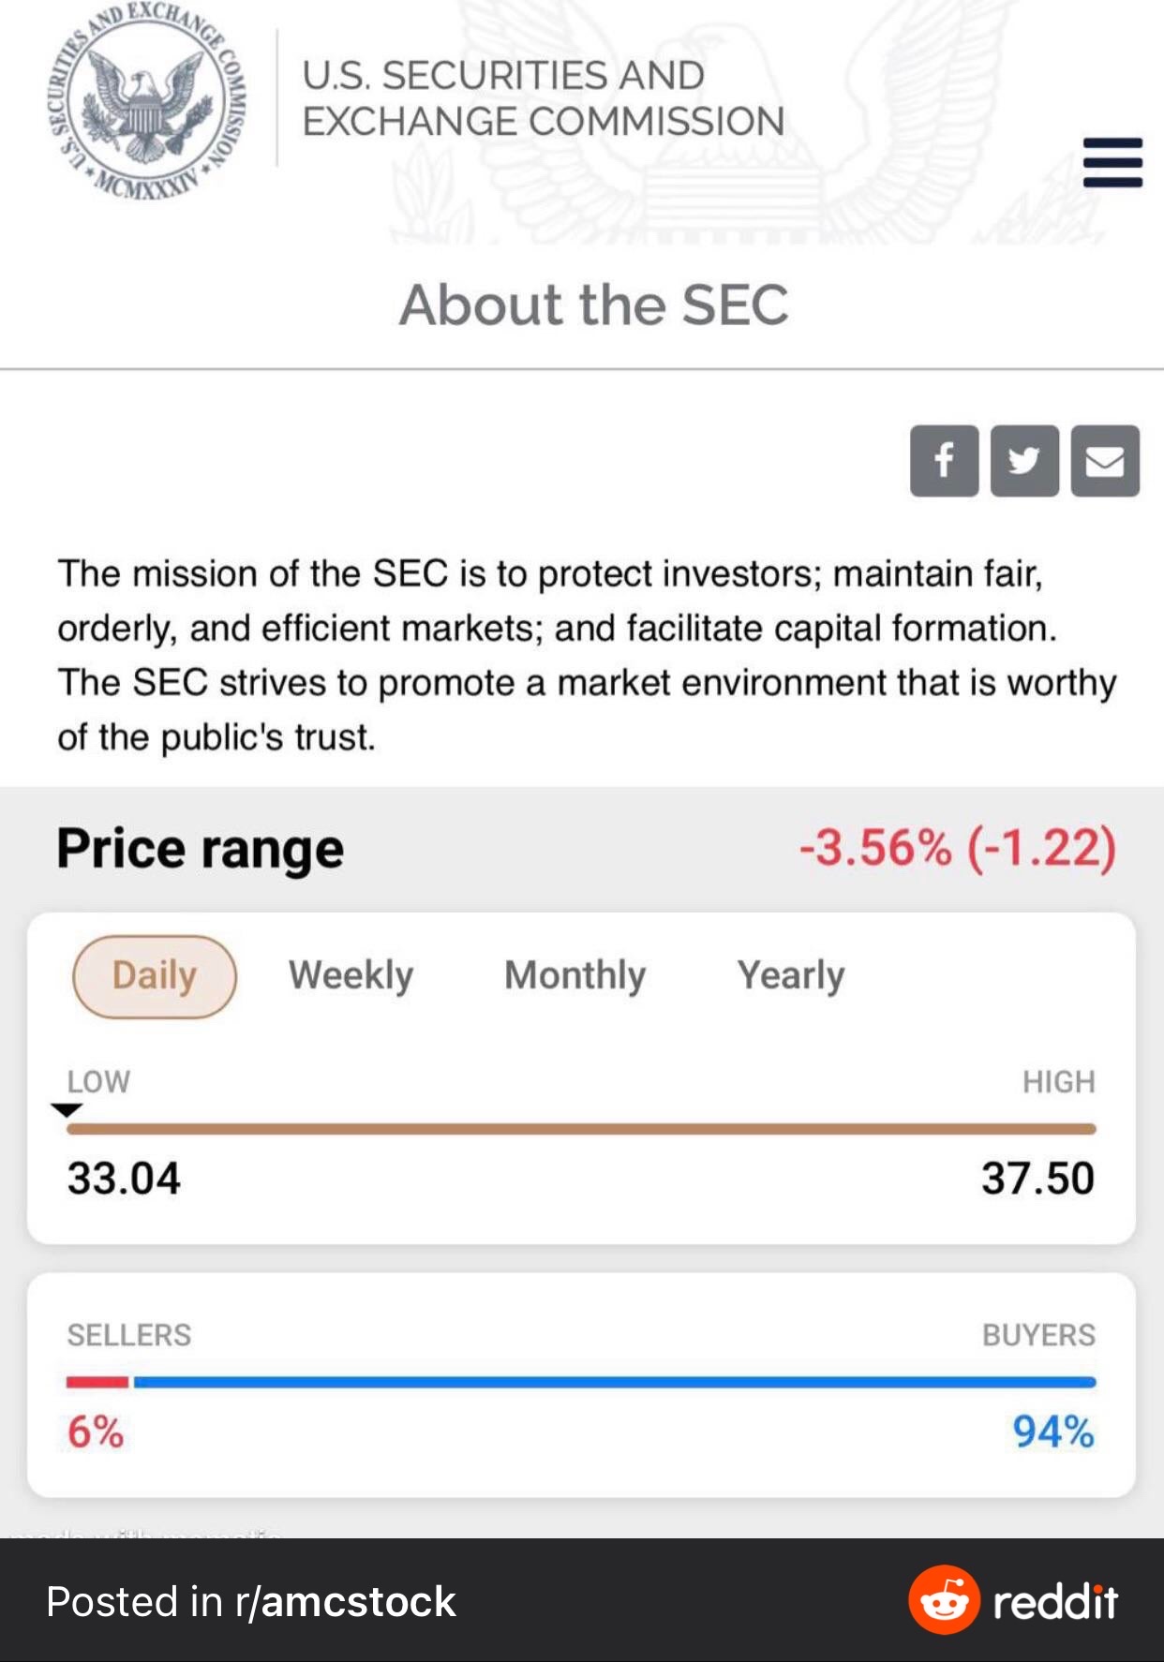Click the black low-price marker triangle
Viewport: 1164px width, 1662px height.
click(x=67, y=1110)
